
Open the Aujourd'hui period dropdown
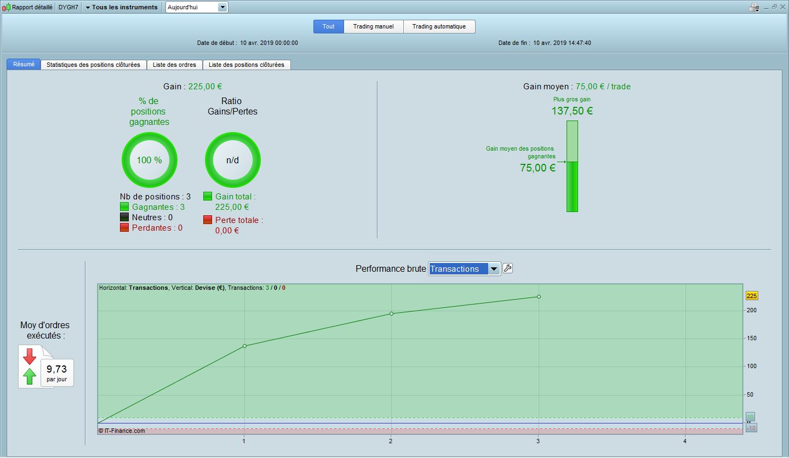click(197, 7)
